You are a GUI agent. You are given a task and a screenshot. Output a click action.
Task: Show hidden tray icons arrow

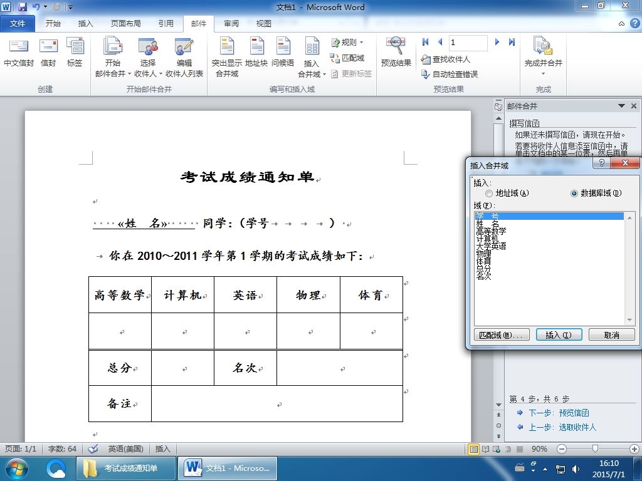click(x=545, y=468)
